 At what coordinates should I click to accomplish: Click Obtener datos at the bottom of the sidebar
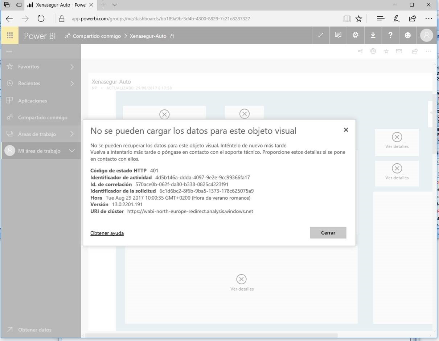click(35, 330)
